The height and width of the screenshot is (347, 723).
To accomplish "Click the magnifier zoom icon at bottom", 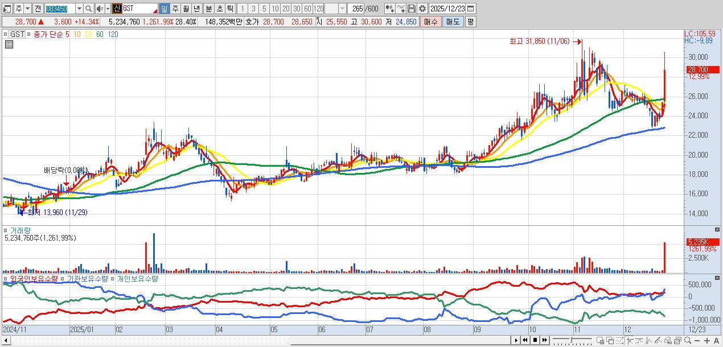I will pyautogui.click(x=688, y=340).
